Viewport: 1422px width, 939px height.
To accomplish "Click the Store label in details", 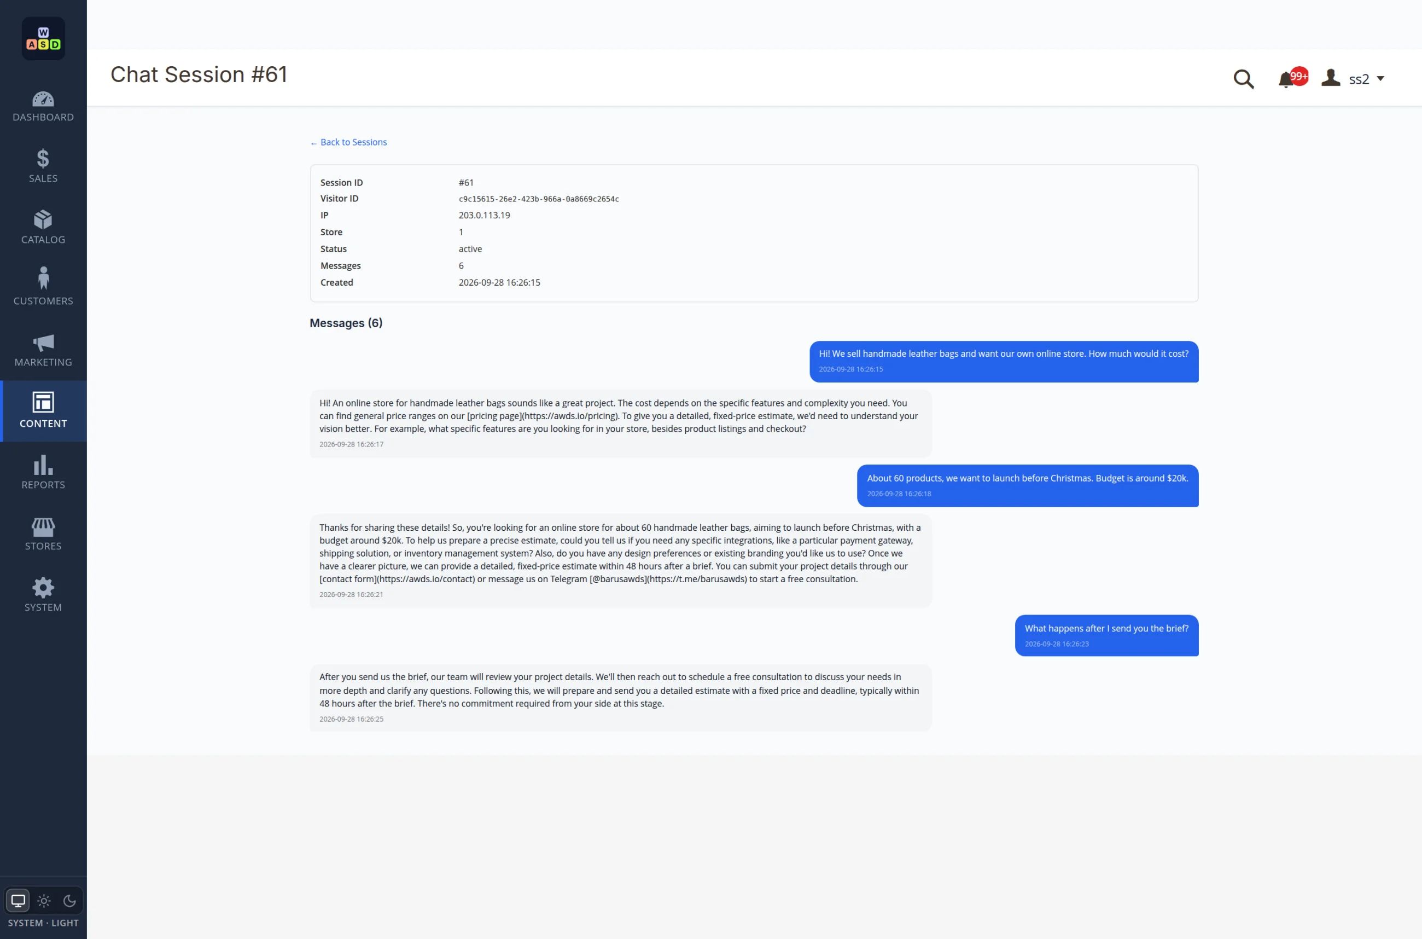I will point(331,232).
